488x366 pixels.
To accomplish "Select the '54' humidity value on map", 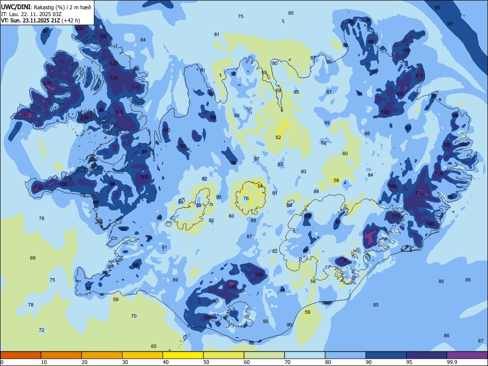I will pyautogui.click(x=260, y=186).
